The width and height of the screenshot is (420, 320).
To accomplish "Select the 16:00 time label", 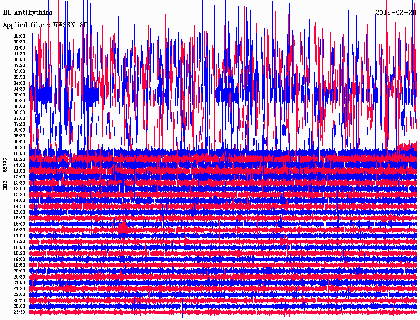I will coord(19,224).
